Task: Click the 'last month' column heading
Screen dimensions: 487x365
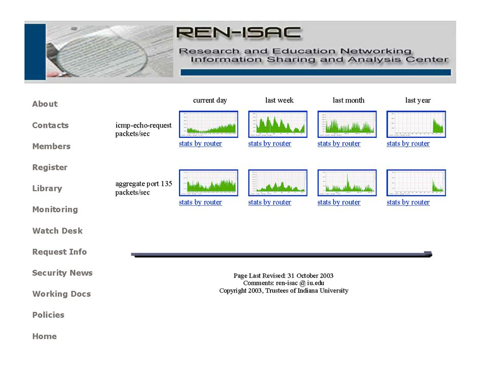Action: pos(349,100)
